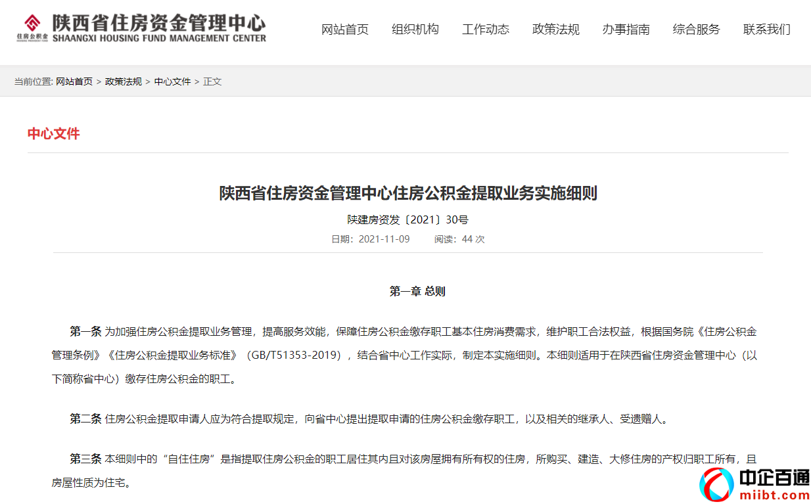Open 中心文件 from the breadcrumb
Screen dimensions: 811x504
[172, 81]
